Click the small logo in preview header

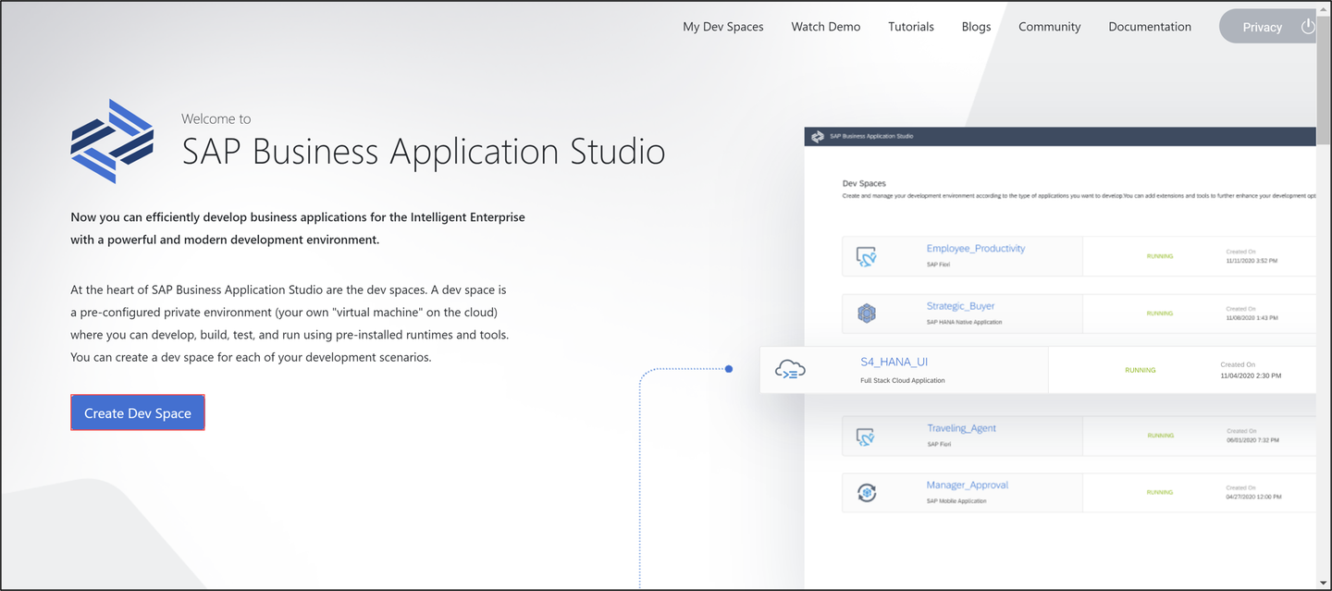[818, 136]
